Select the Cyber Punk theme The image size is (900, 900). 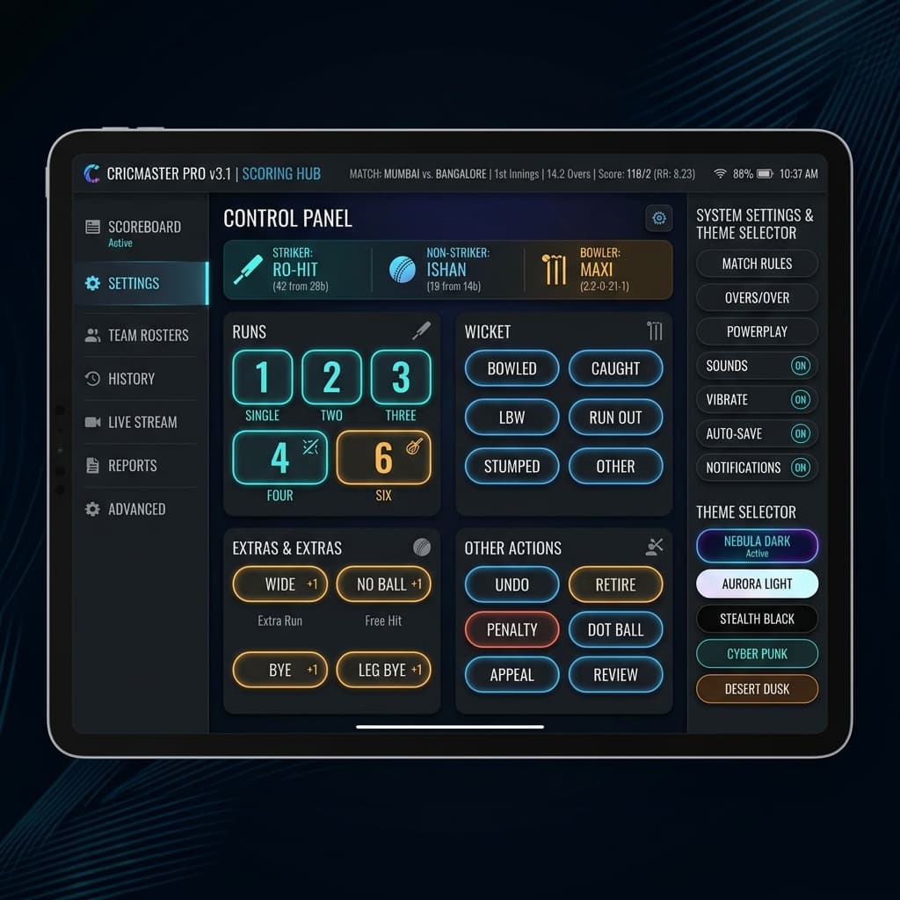(757, 654)
